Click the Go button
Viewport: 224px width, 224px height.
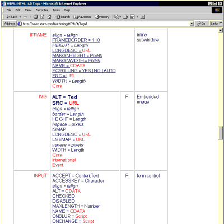pyautogui.click(x=202, y=24)
